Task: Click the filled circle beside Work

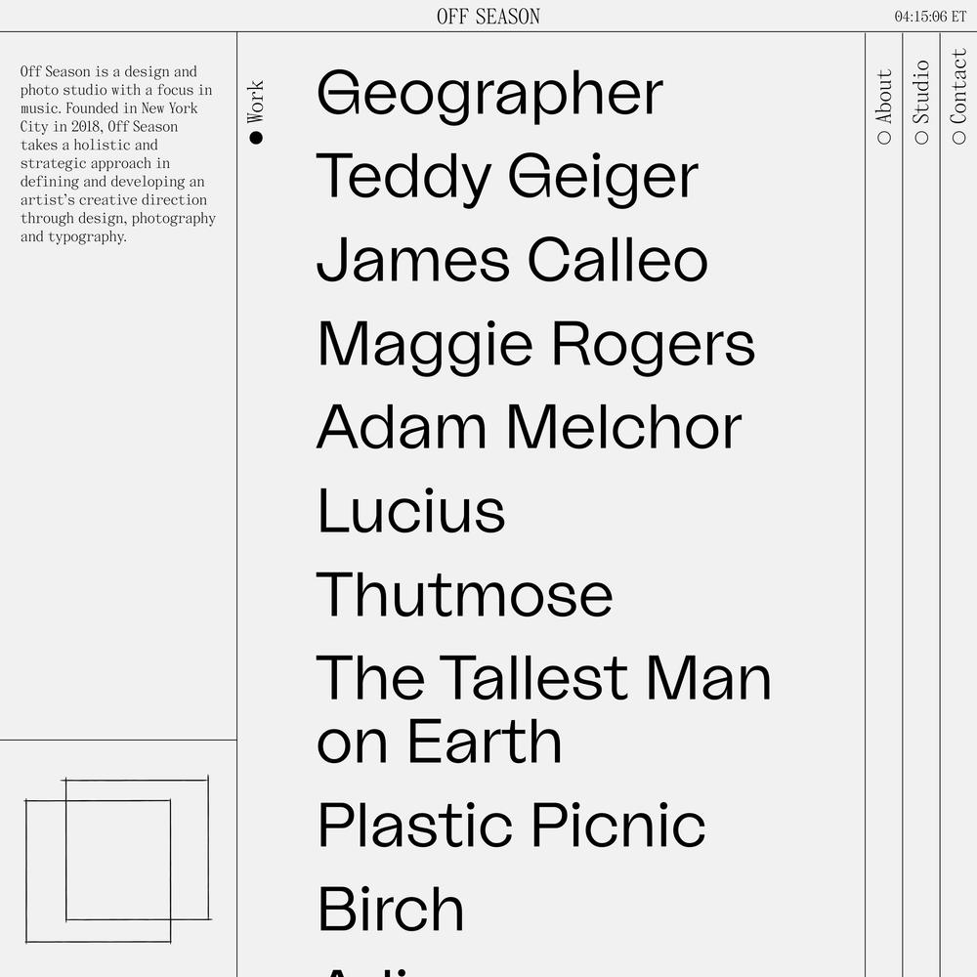Action: [x=256, y=138]
